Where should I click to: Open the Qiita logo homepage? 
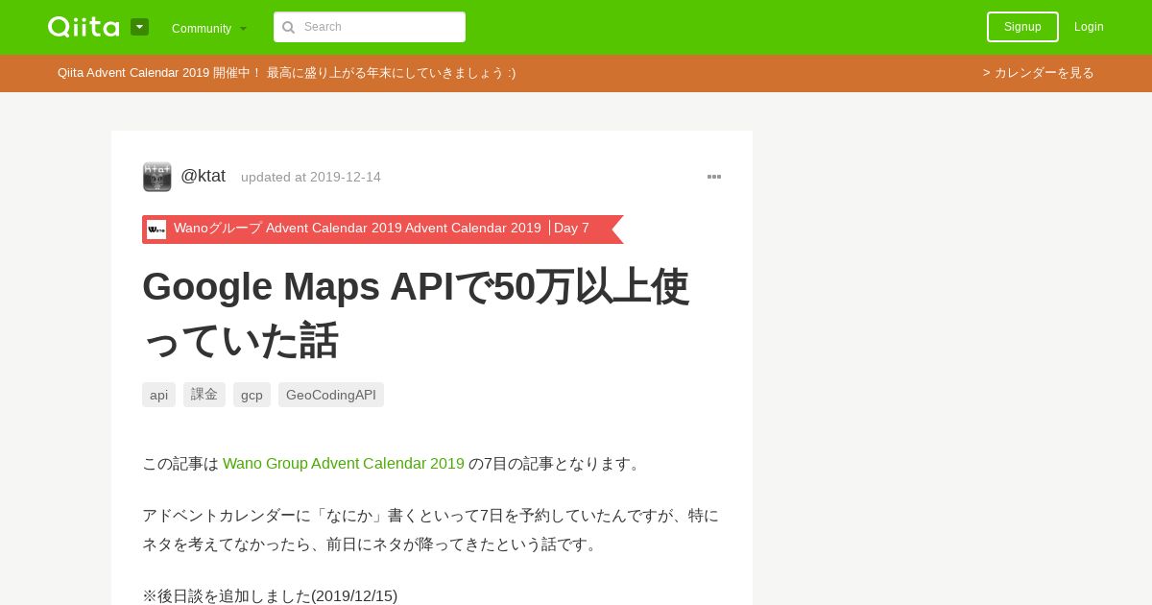coord(84,27)
